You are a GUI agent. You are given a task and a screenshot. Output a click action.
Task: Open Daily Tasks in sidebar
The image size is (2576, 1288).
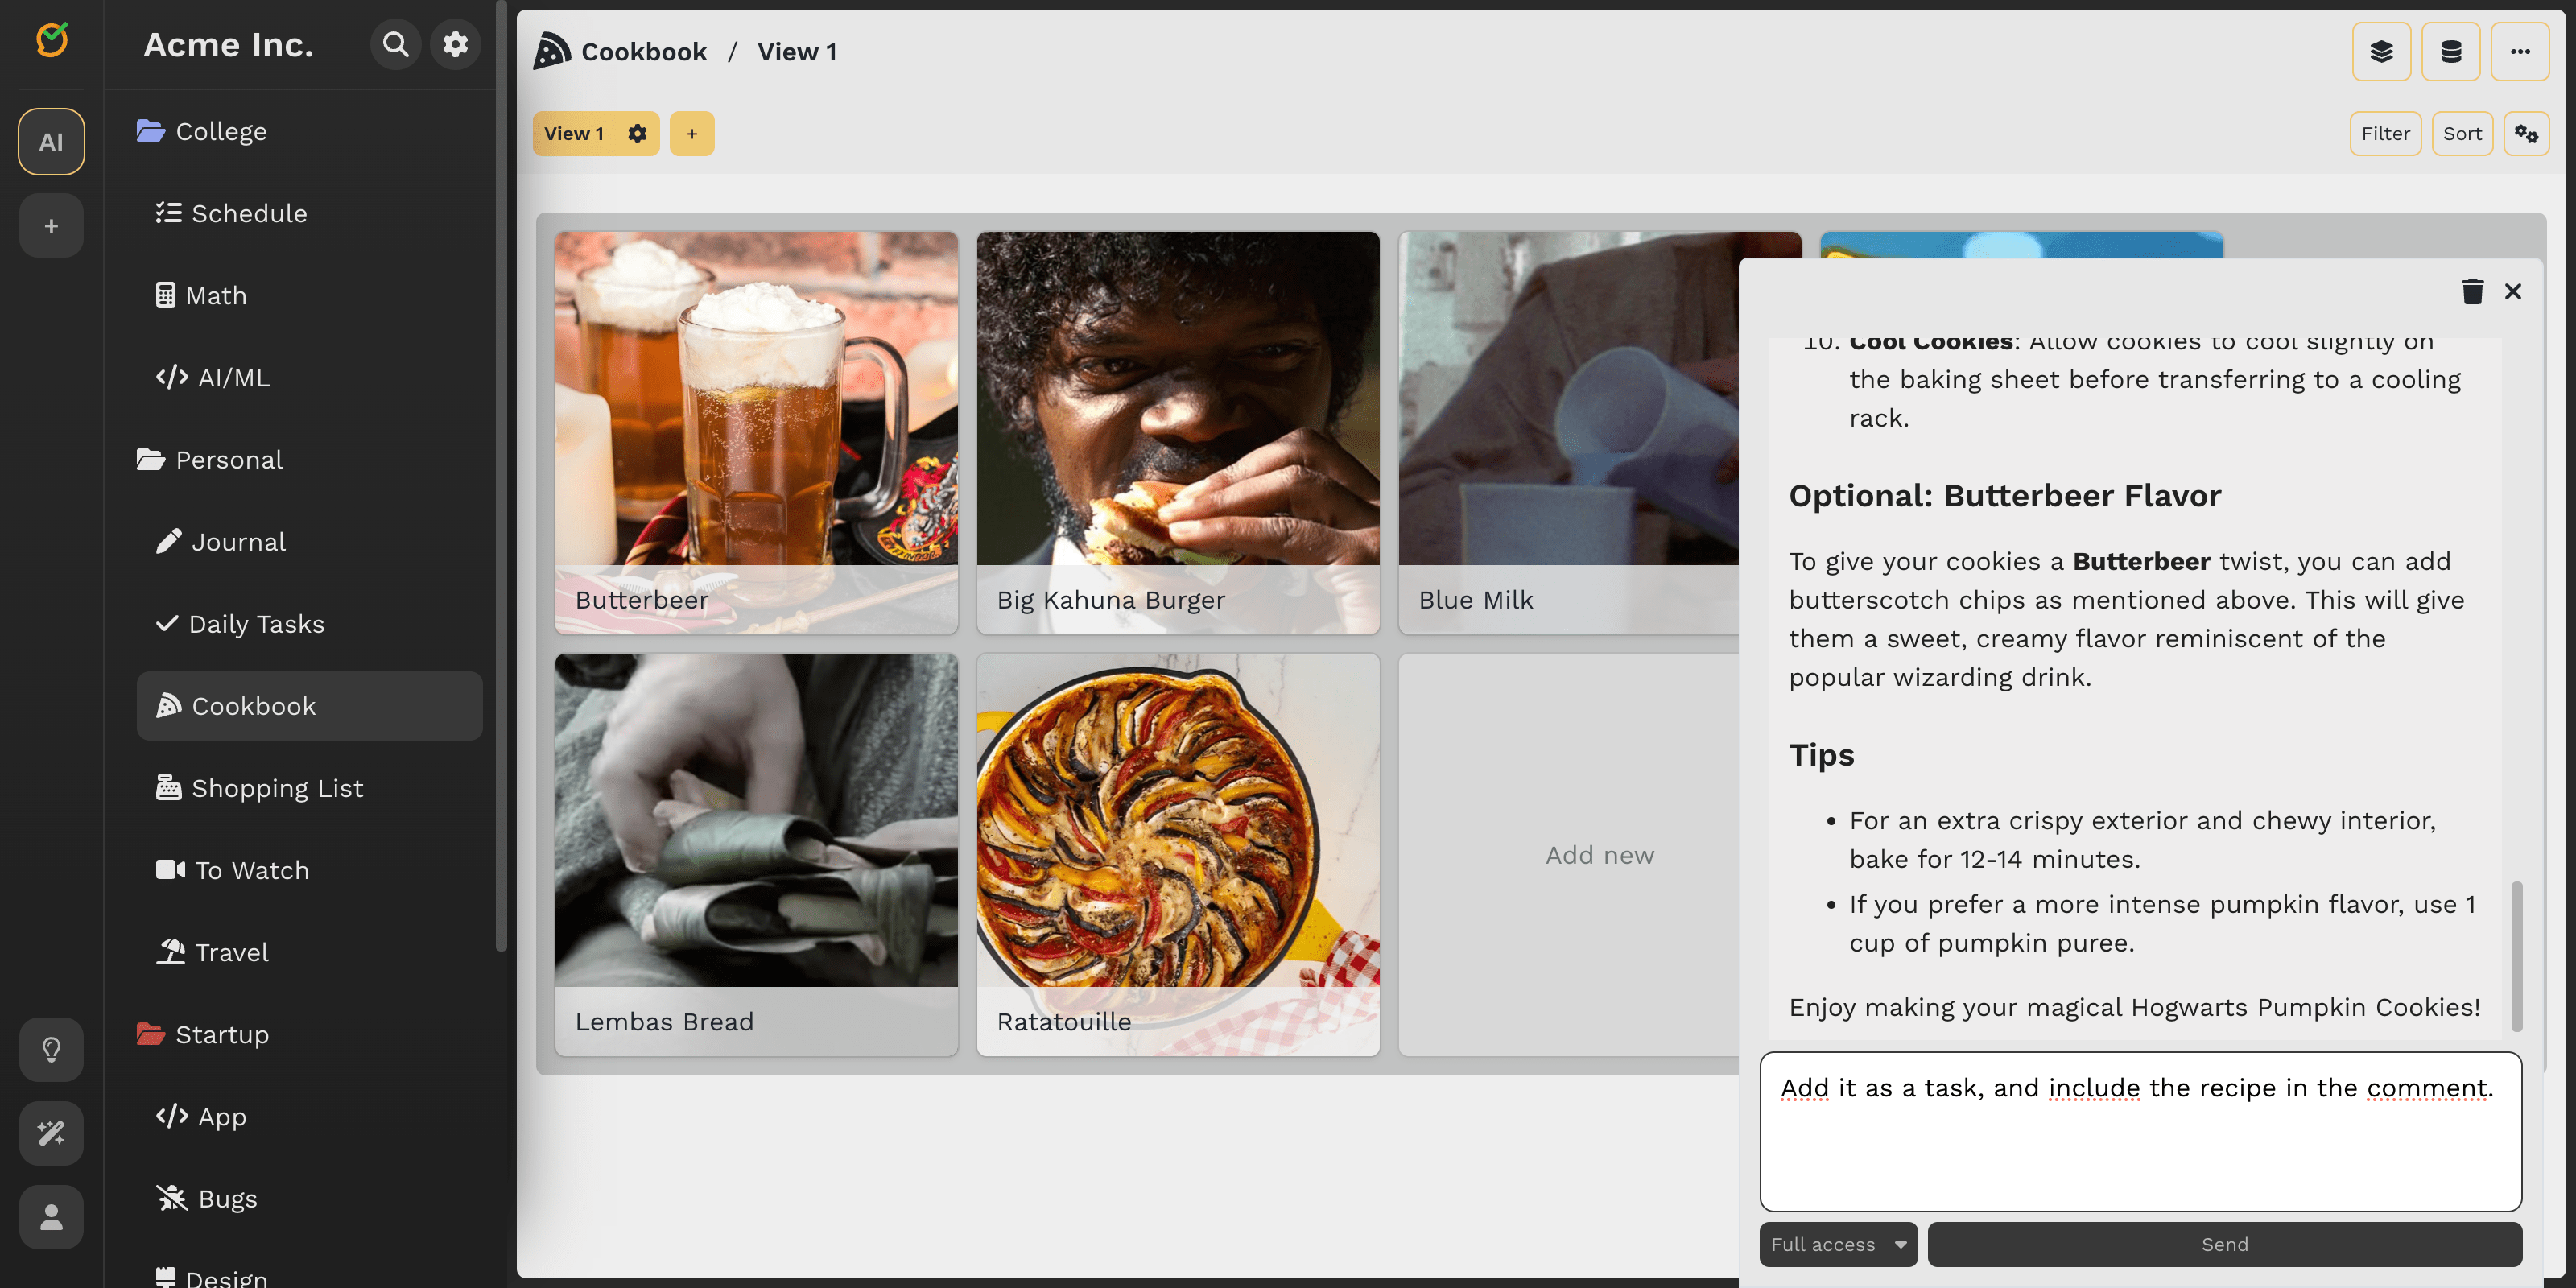[x=310, y=624]
